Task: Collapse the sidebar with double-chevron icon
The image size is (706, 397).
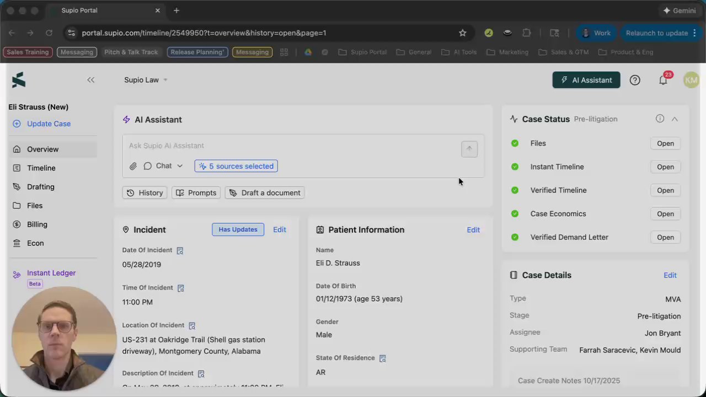Action: [x=91, y=80]
